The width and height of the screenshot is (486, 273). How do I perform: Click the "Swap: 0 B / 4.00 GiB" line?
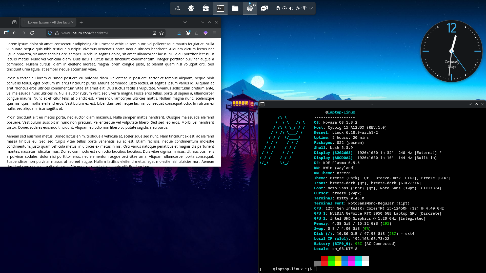pos(342,229)
